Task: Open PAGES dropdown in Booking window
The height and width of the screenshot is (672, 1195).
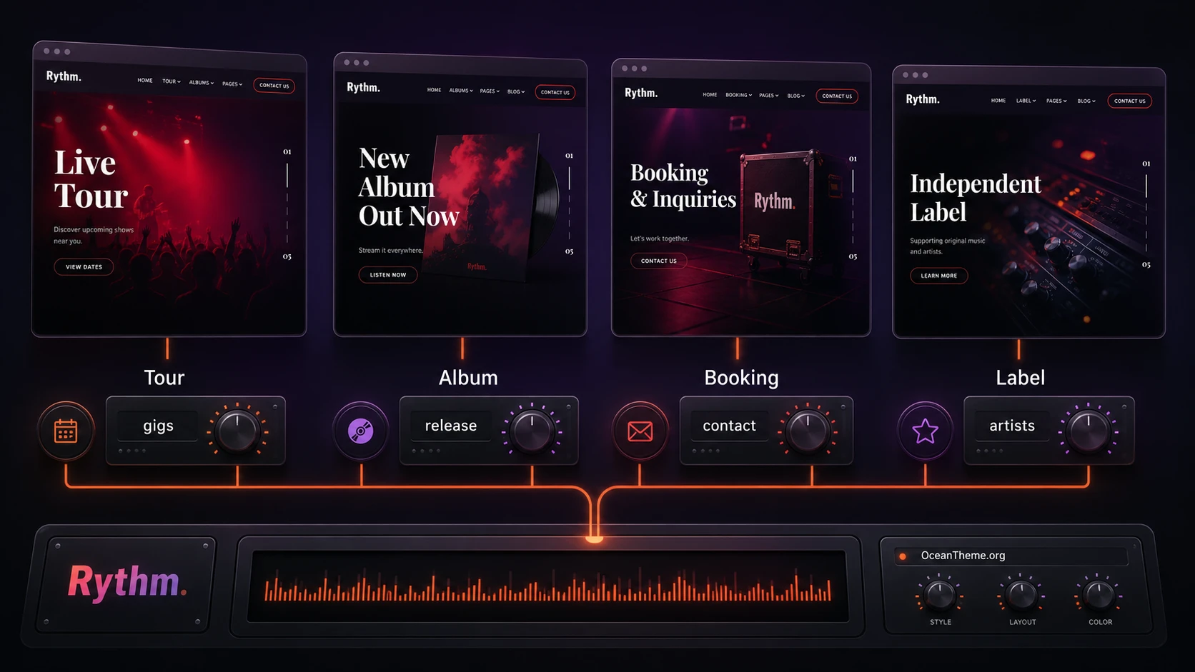Action: pyautogui.click(x=769, y=96)
